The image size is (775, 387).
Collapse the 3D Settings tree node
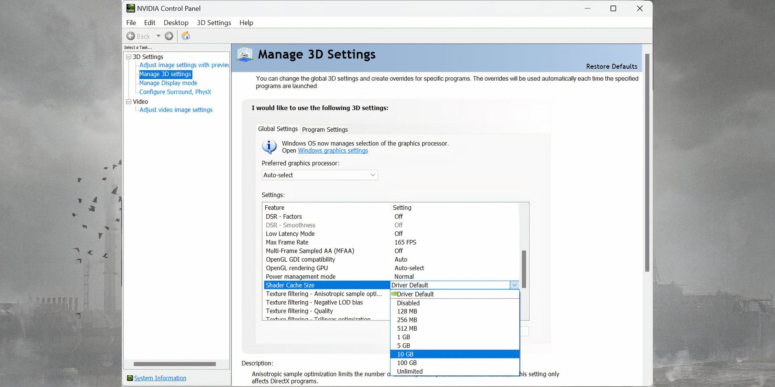tap(129, 57)
